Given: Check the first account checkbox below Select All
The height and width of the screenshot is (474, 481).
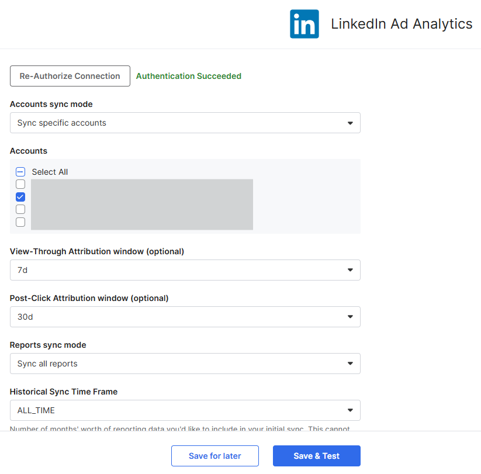Looking at the screenshot, I should 20,184.
